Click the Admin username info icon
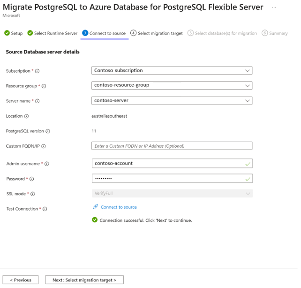Viewport: 301px width, 288px height. 47,164
